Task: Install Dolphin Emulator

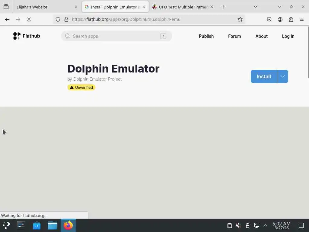Action: pyautogui.click(x=264, y=76)
